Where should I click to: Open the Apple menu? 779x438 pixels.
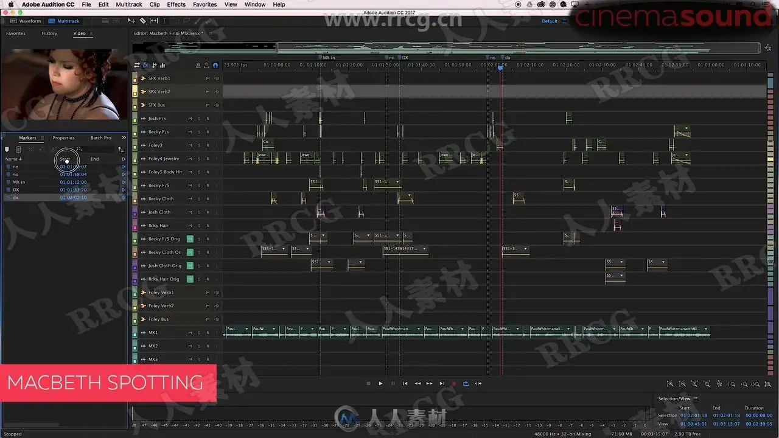pyautogui.click(x=11, y=4)
